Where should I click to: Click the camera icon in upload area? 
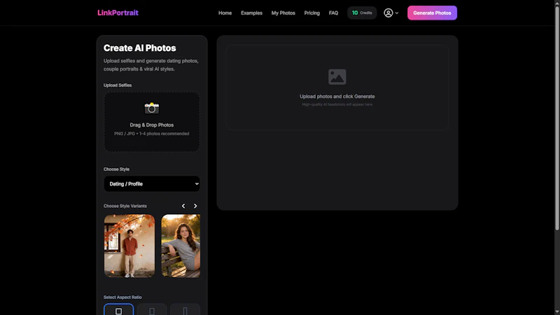pyautogui.click(x=152, y=108)
